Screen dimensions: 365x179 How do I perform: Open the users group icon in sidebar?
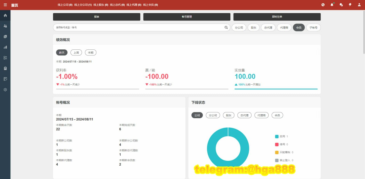(5, 26)
